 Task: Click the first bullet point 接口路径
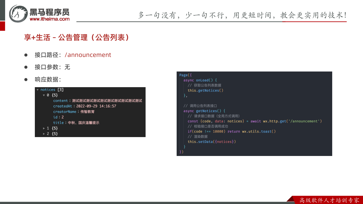(73, 55)
